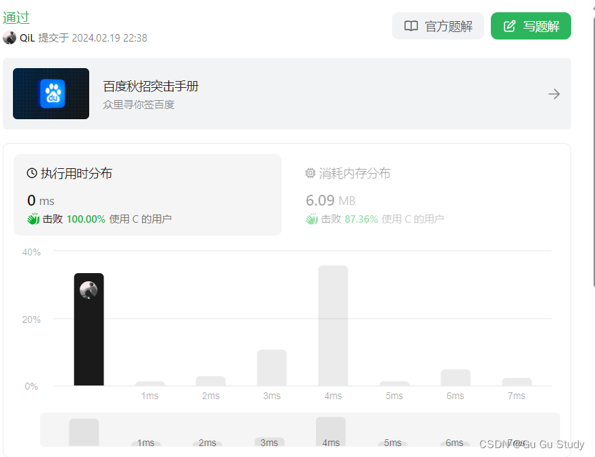Click the Baidu logo on the 百度秋招突击手册 banner
This screenshot has width=595, height=457.
tap(50, 93)
